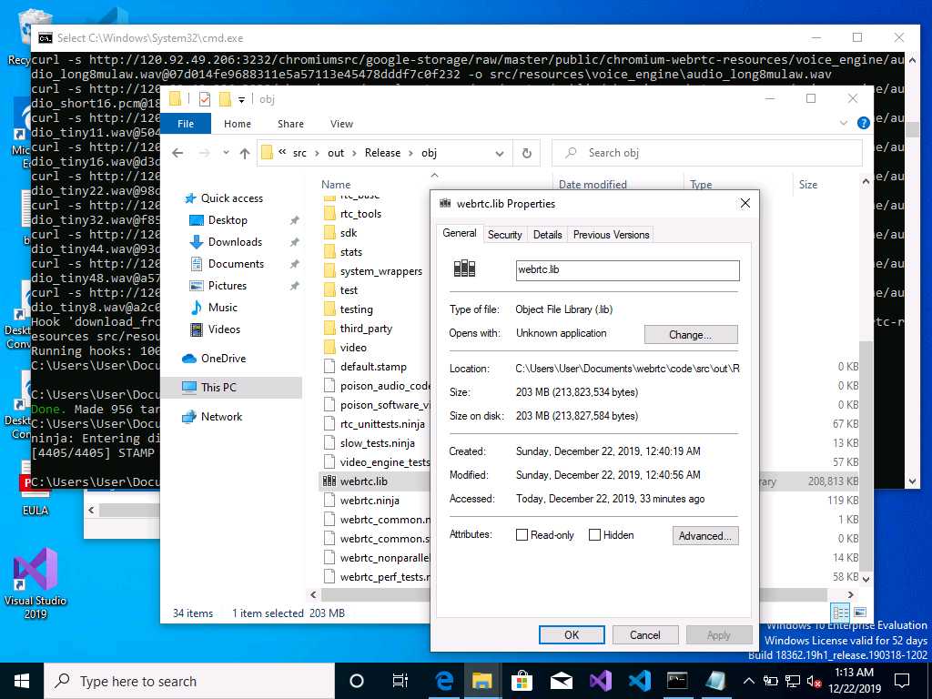Select the system_wrappers folder
Screen dimensions: 932x699
(x=380, y=271)
